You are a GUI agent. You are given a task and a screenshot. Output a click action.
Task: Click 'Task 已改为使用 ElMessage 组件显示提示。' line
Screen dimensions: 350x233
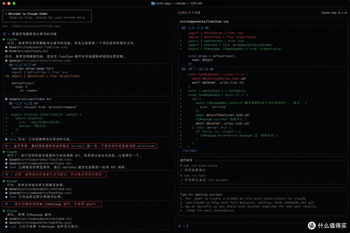[45, 227]
